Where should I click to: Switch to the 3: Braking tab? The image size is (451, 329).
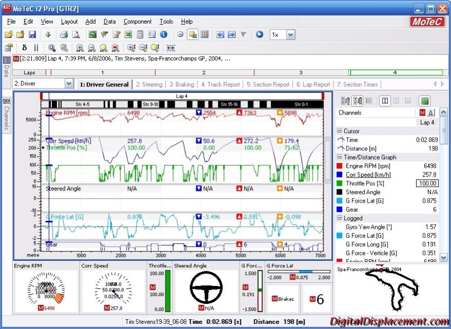[x=181, y=84]
